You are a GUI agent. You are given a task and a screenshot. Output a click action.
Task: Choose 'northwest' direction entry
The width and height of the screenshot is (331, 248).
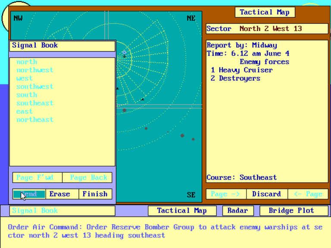pyautogui.click(x=35, y=70)
